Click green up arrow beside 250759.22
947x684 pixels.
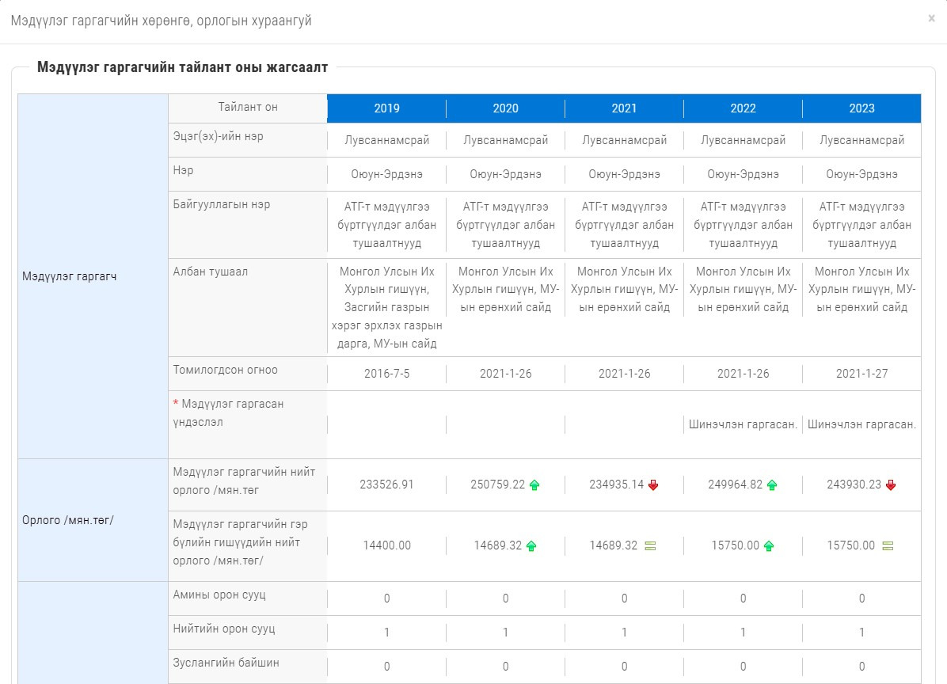tap(534, 484)
